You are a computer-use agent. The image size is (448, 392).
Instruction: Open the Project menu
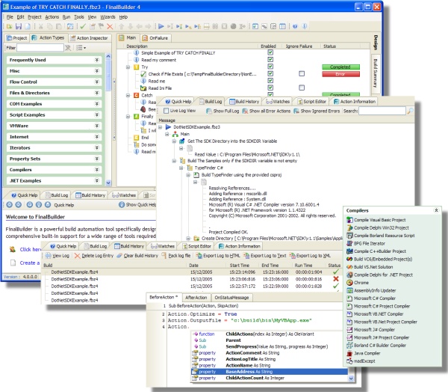(x=34, y=17)
